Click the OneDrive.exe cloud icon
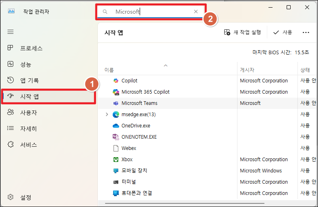 click(x=116, y=126)
